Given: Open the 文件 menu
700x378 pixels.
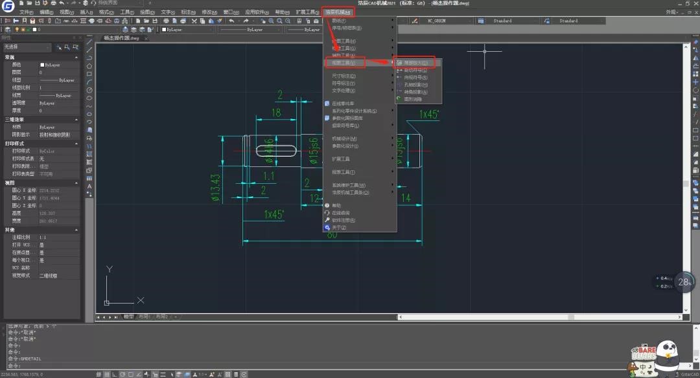Looking at the screenshot, I should 27,12.
